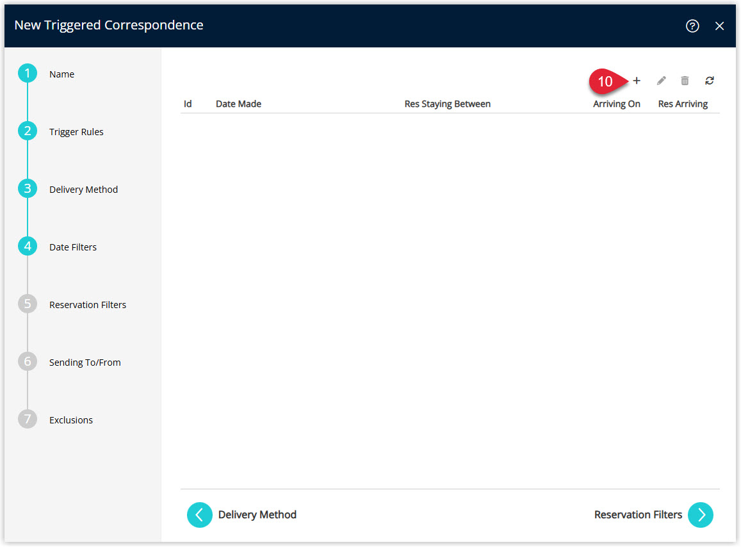Select Date Filters step label

73,247
